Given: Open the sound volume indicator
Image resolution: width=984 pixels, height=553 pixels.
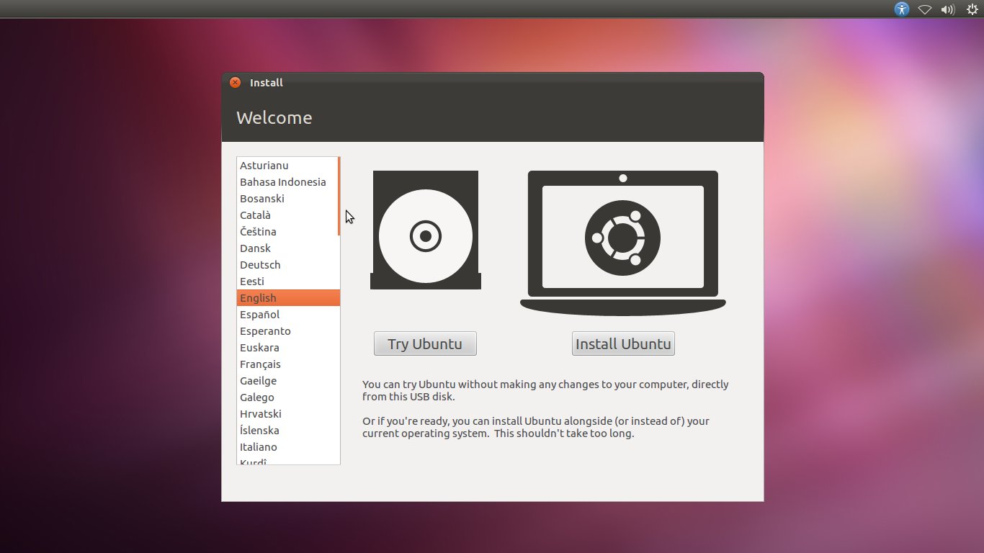Looking at the screenshot, I should pos(948,9).
